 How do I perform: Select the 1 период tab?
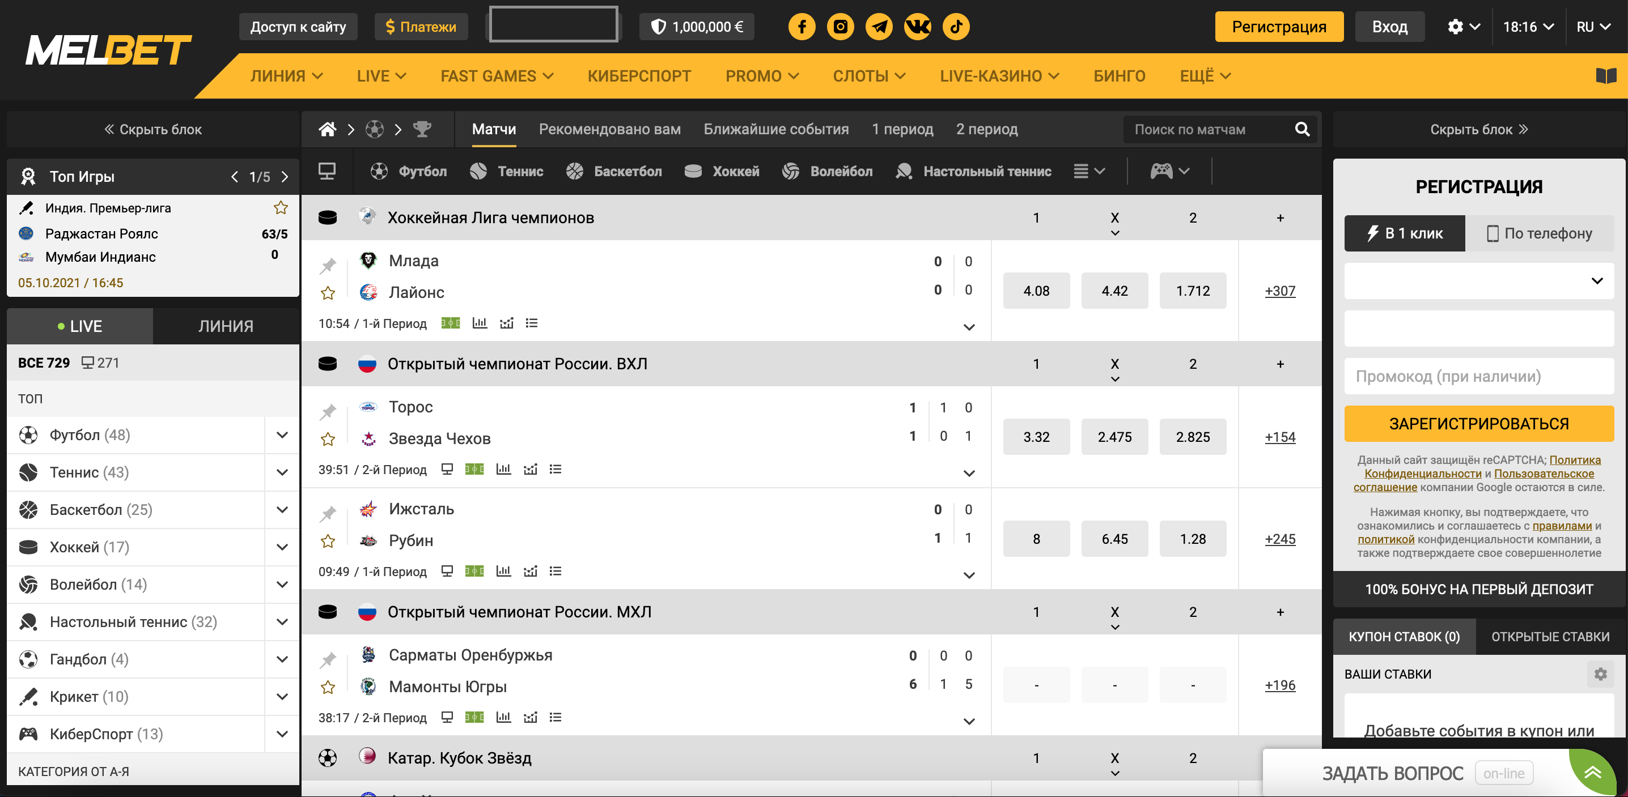[902, 129]
